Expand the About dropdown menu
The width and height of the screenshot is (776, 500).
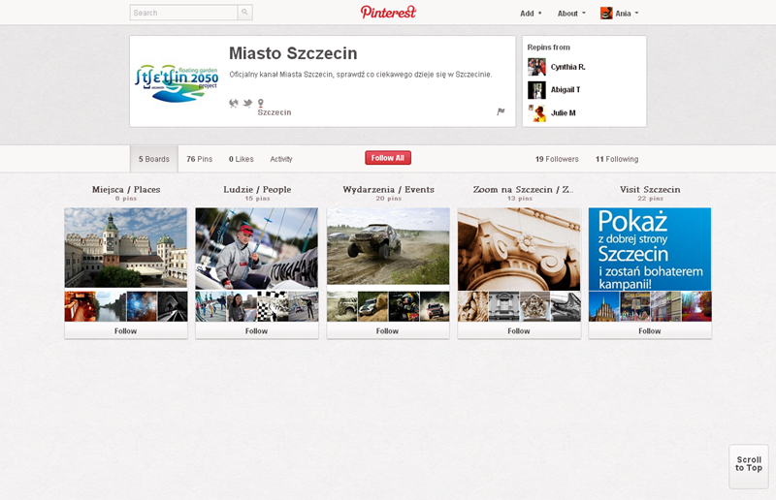571,14
